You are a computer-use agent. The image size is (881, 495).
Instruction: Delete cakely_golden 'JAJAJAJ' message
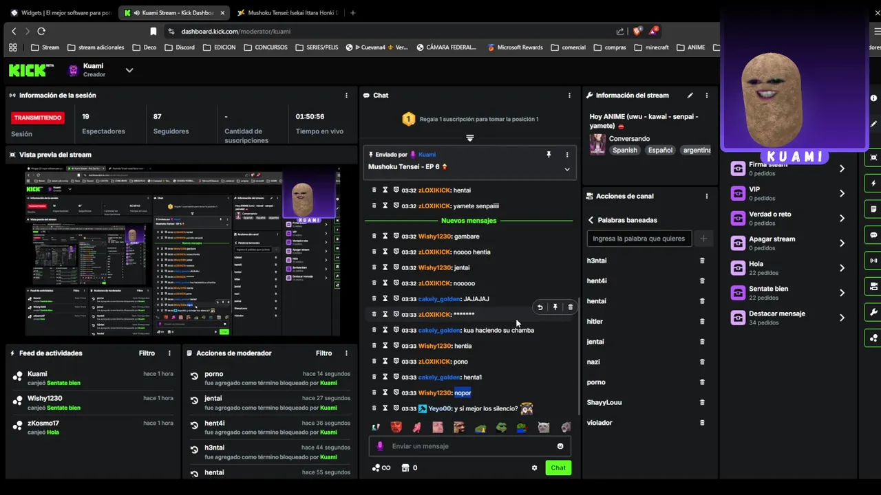[x=374, y=299]
